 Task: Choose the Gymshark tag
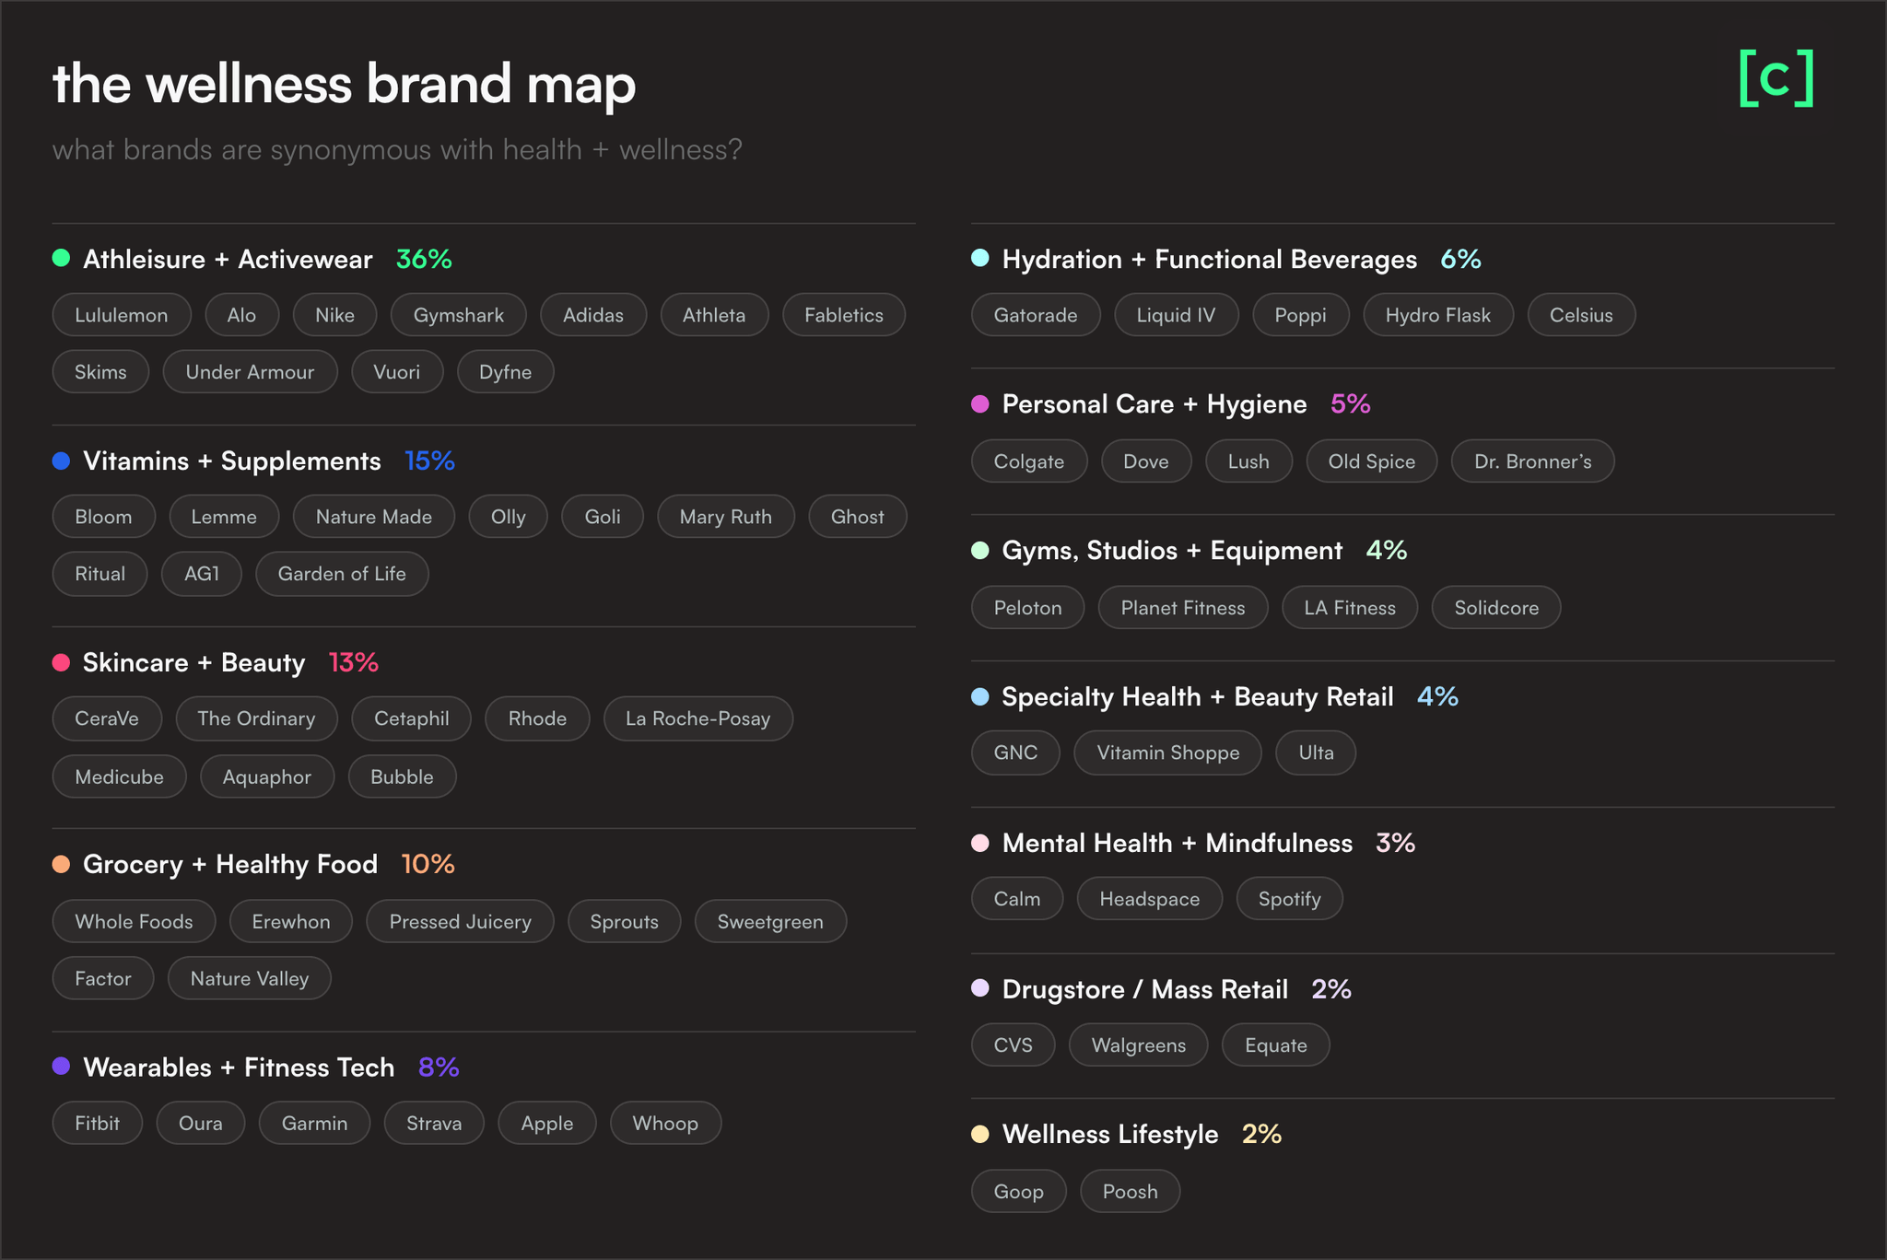point(458,315)
